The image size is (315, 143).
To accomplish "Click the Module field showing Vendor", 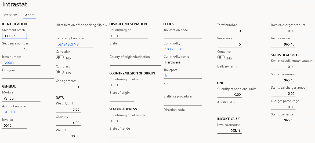I will [x=21, y=99].
